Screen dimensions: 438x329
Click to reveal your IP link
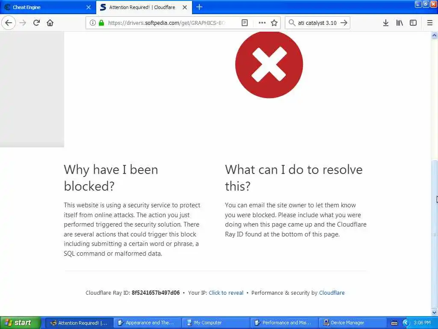[226, 293]
